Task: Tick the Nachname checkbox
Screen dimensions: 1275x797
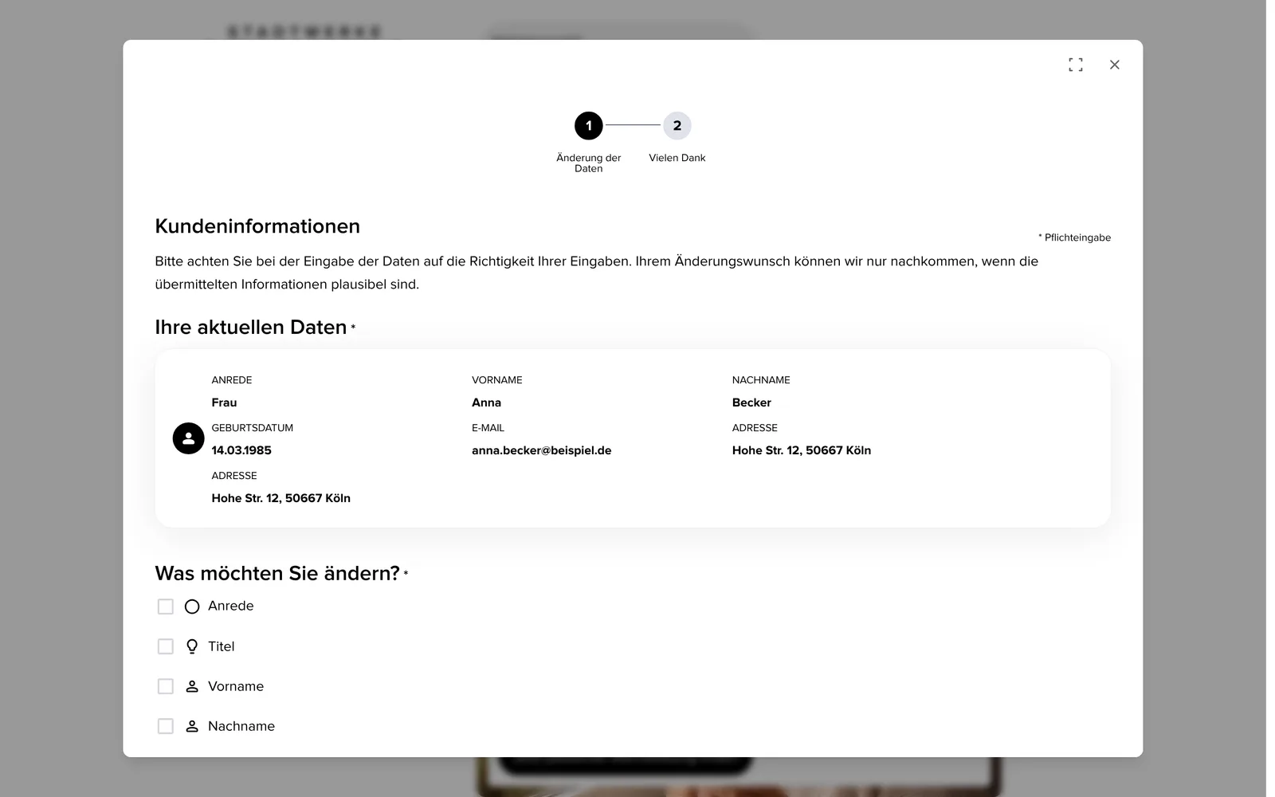Action: point(166,726)
